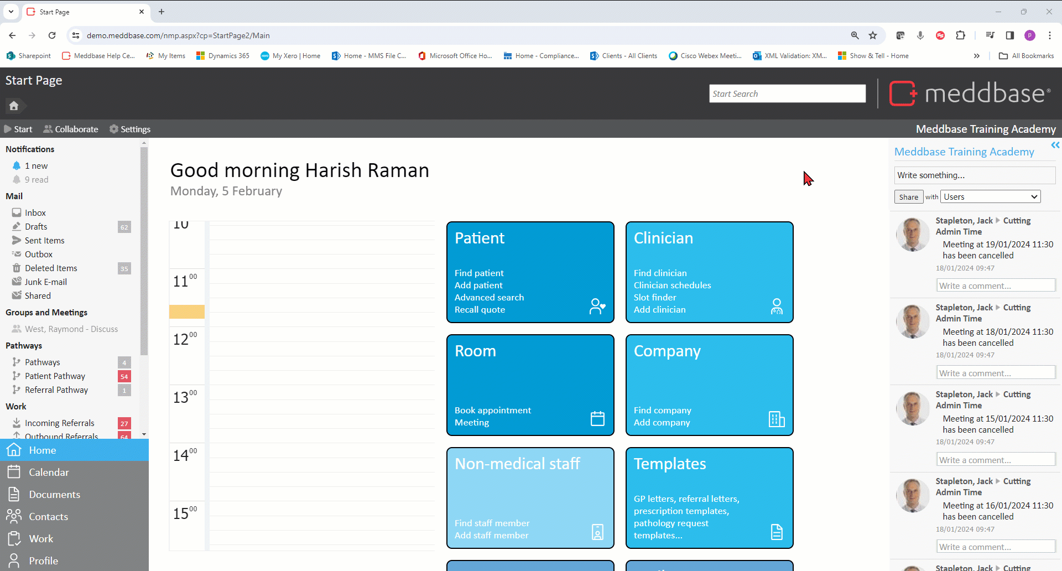Click the left sidebar scrollbar

144,249
